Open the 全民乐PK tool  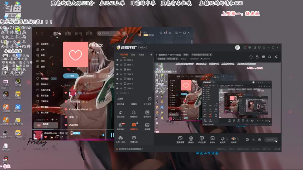[120, 127]
